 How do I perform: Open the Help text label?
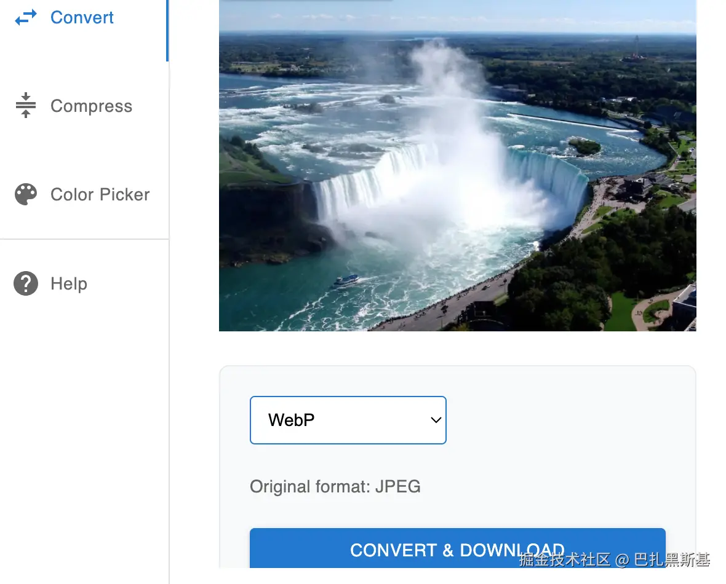pyautogui.click(x=68, y=283)
